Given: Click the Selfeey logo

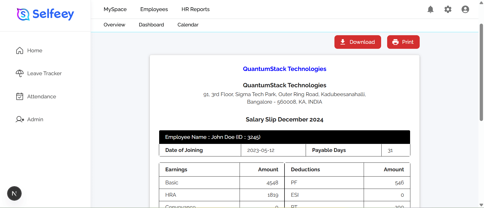Looking at the screenshot, I should tap(45, 14).
